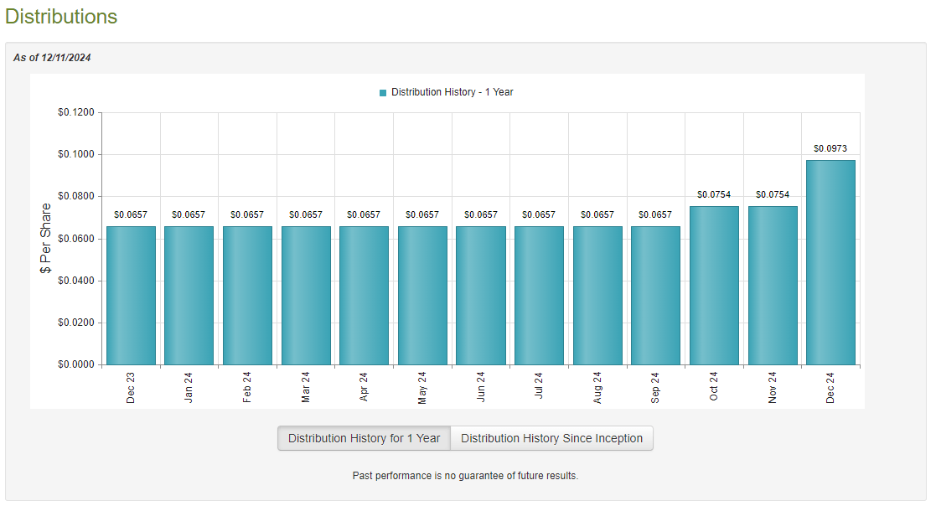Click the teal legend square icon
The height and width of the screenshot is (506, 936).
383,93
